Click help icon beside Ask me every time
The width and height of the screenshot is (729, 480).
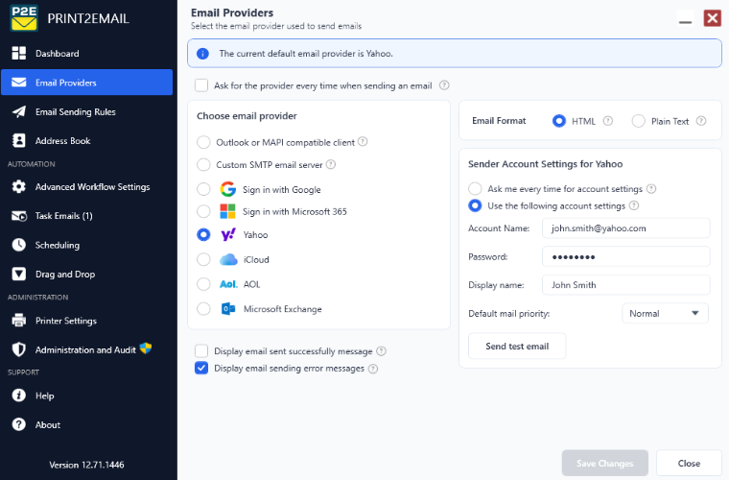pos(651,188)
